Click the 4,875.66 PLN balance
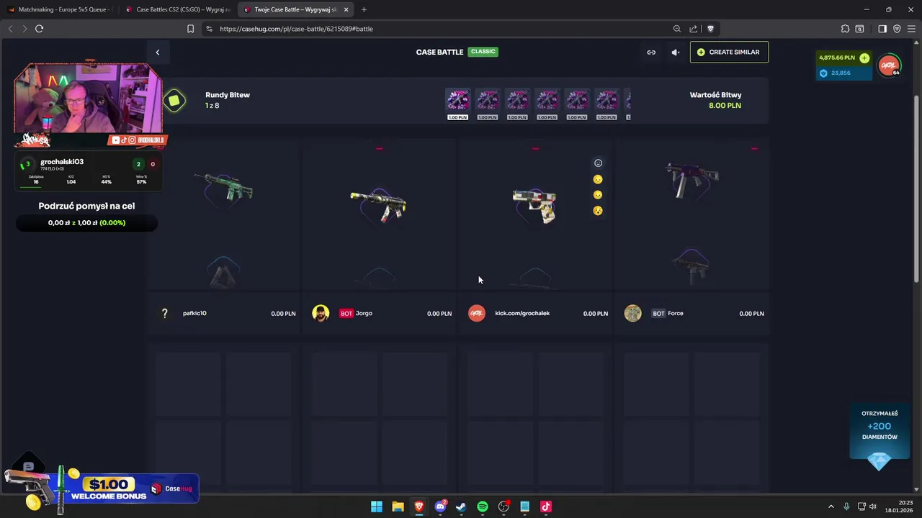The image size is (922, 518). tap(836, 58)
